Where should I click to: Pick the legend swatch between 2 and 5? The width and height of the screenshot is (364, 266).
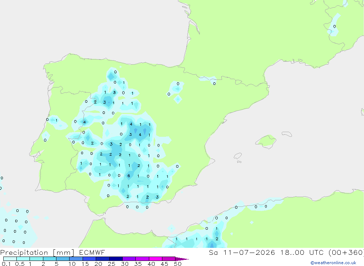50,259
